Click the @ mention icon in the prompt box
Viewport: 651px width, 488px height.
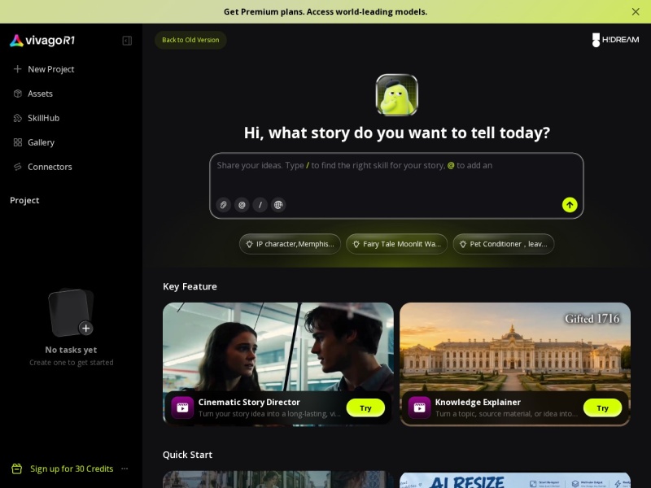click(x=242, y=205)
